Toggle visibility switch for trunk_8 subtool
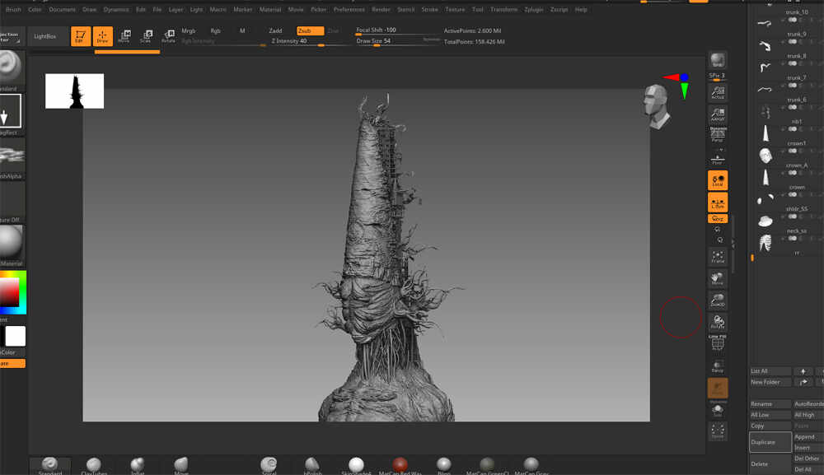 [792, 63]
